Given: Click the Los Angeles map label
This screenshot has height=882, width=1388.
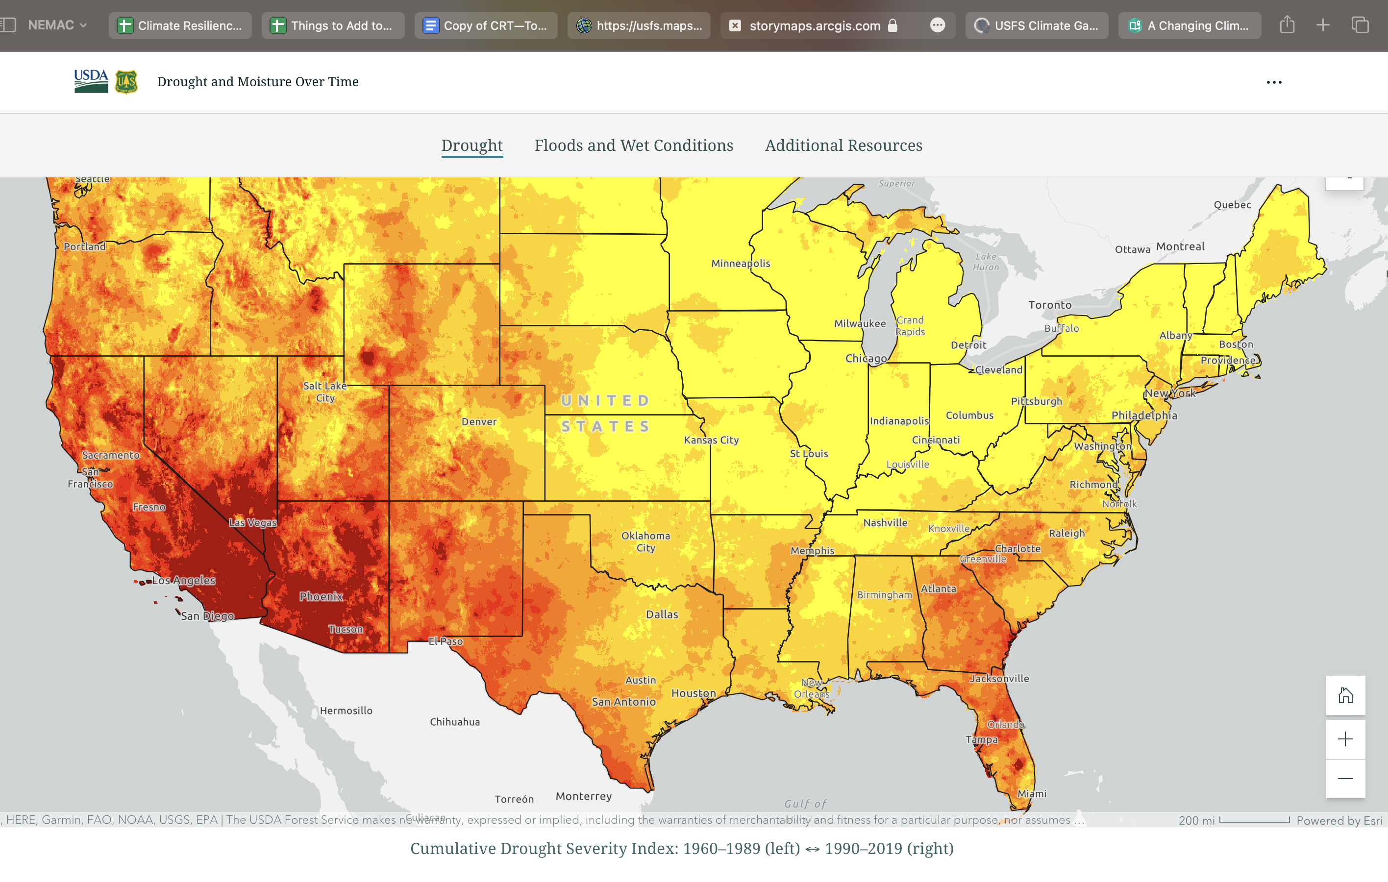Looking at the screenshot, I should (x=184, y=580).
